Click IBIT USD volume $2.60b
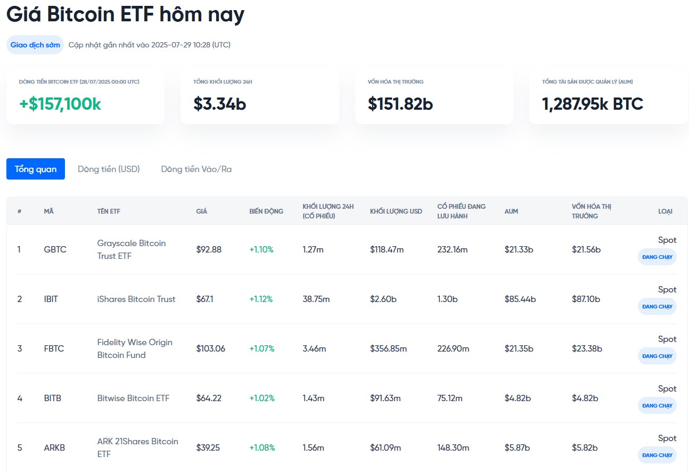Image resolution: width=689 pixels, height=472 pixels. (383, 299)
